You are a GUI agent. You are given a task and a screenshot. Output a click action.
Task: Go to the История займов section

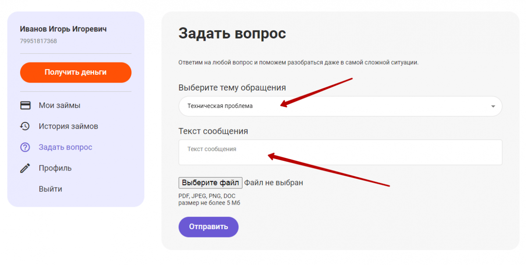[68, 126]
